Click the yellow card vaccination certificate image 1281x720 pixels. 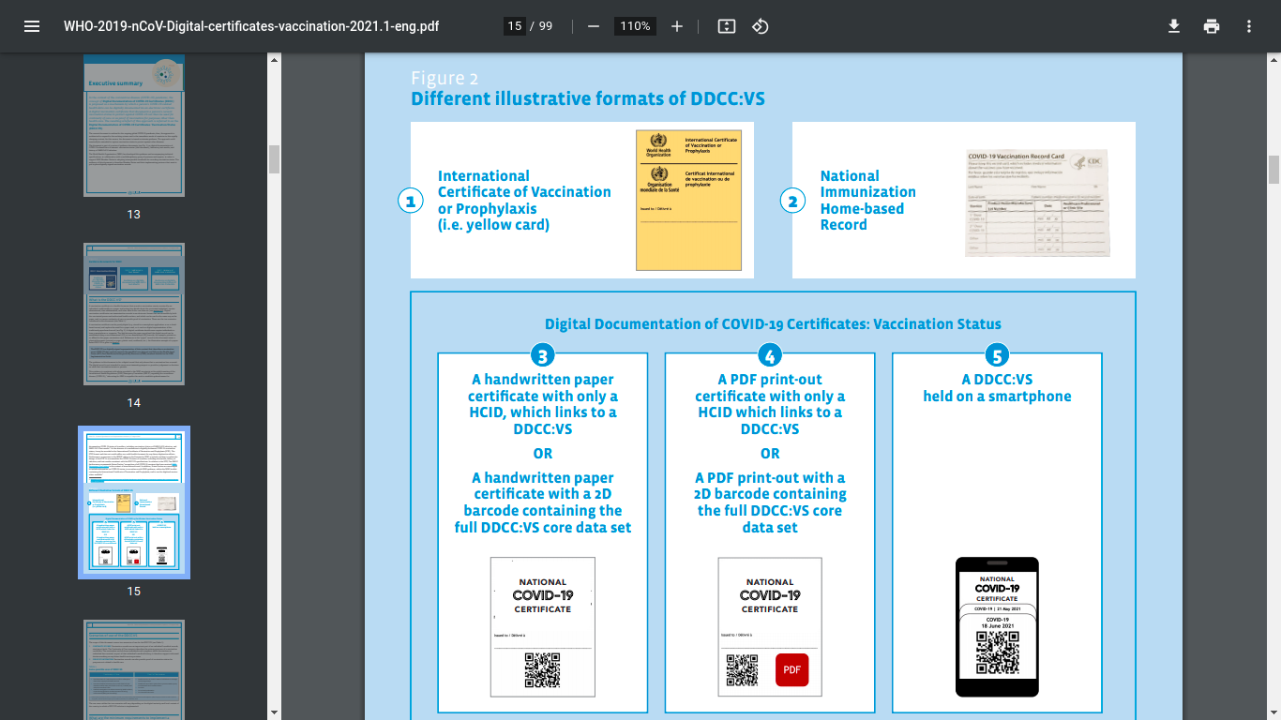(x=686, y=200)
